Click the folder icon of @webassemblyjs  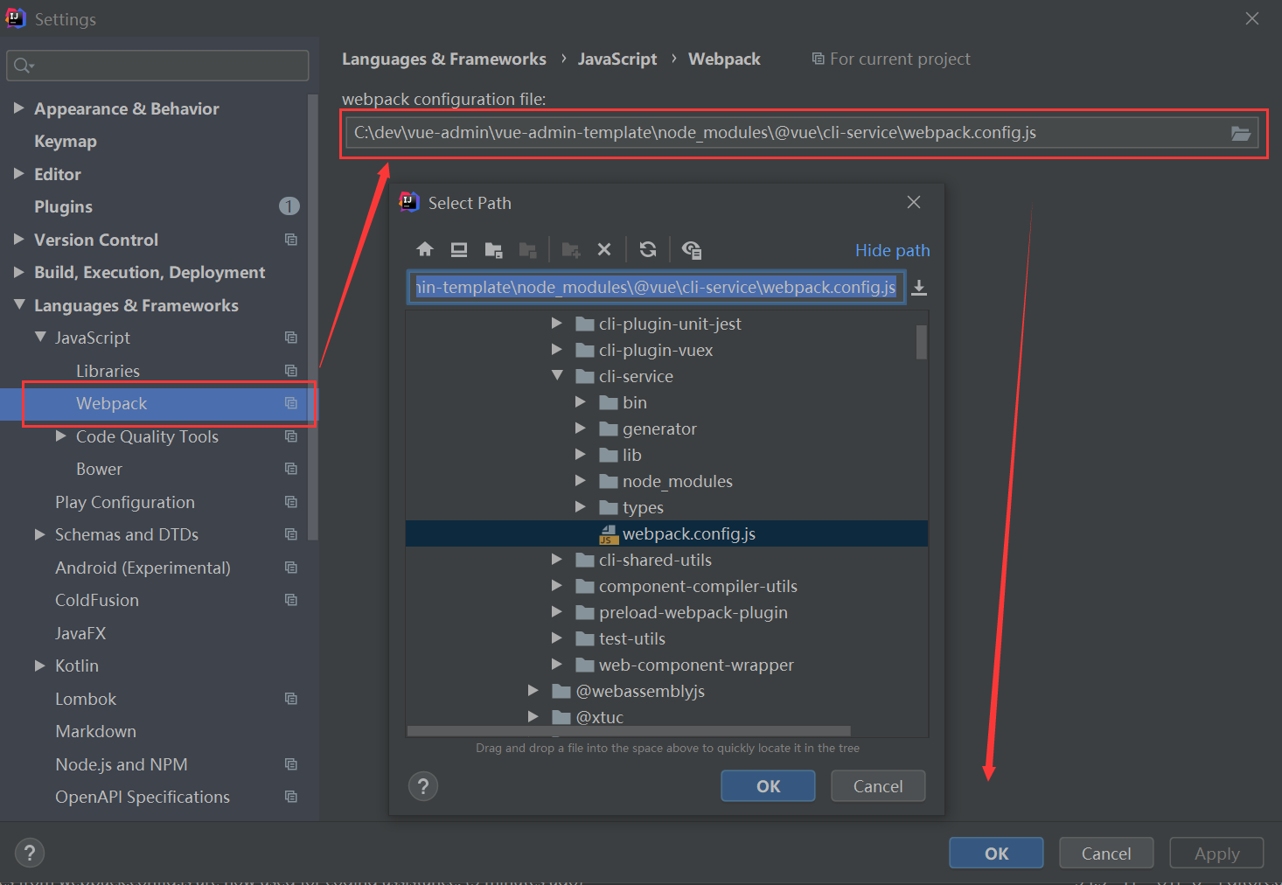pyautogui.click(x=562, y=692)
